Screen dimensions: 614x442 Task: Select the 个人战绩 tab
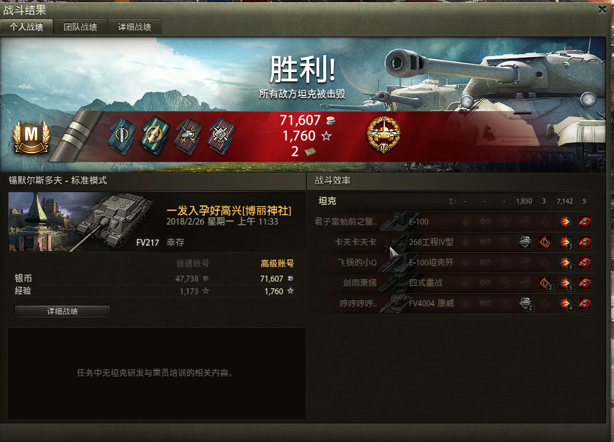26,27
